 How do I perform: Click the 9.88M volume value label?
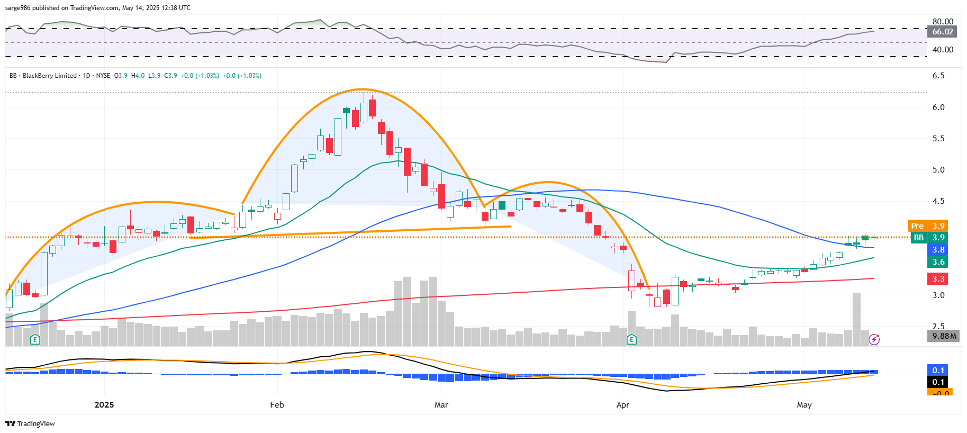(944, 336)
